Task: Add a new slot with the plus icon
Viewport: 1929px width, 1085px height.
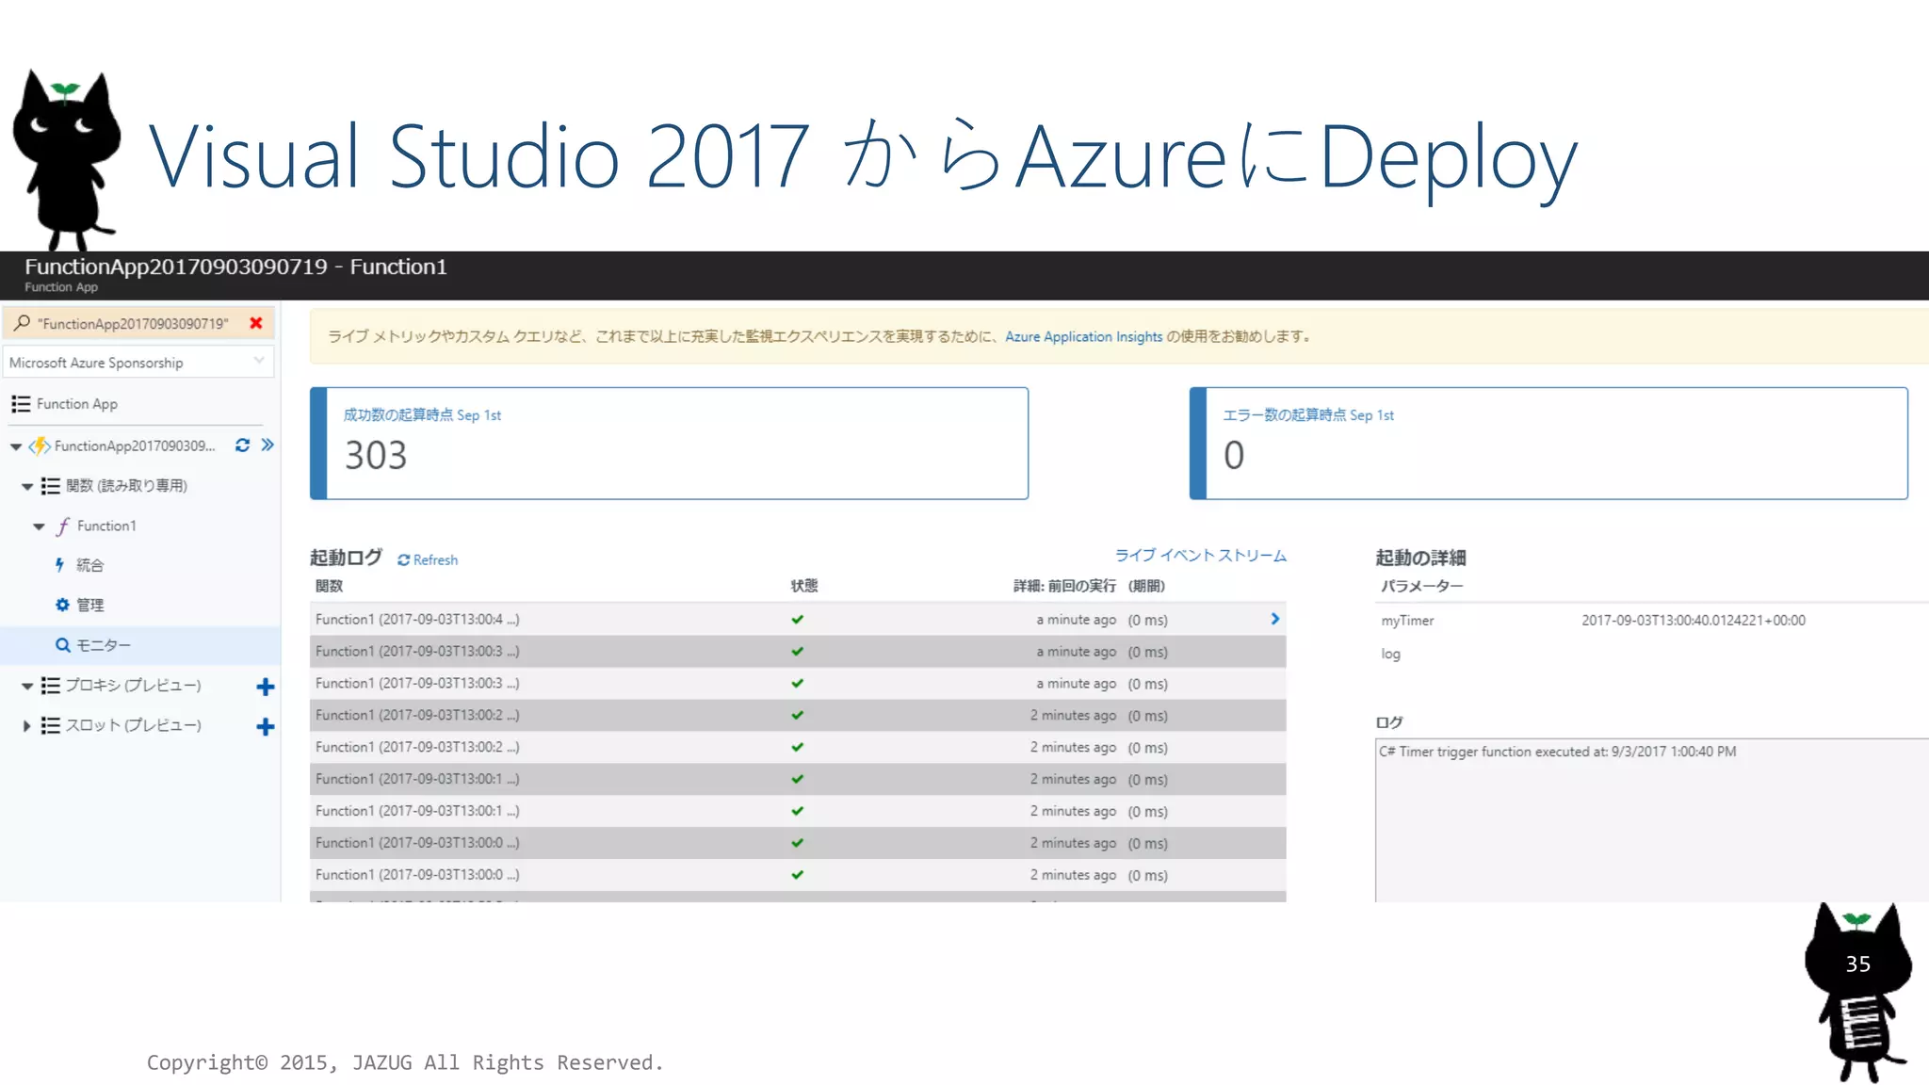Action: 266,726
